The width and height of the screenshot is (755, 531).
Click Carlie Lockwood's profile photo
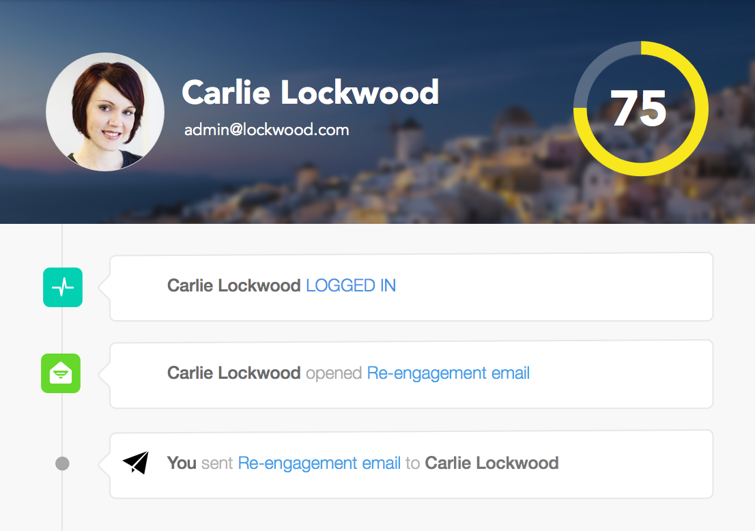[105, 112]
